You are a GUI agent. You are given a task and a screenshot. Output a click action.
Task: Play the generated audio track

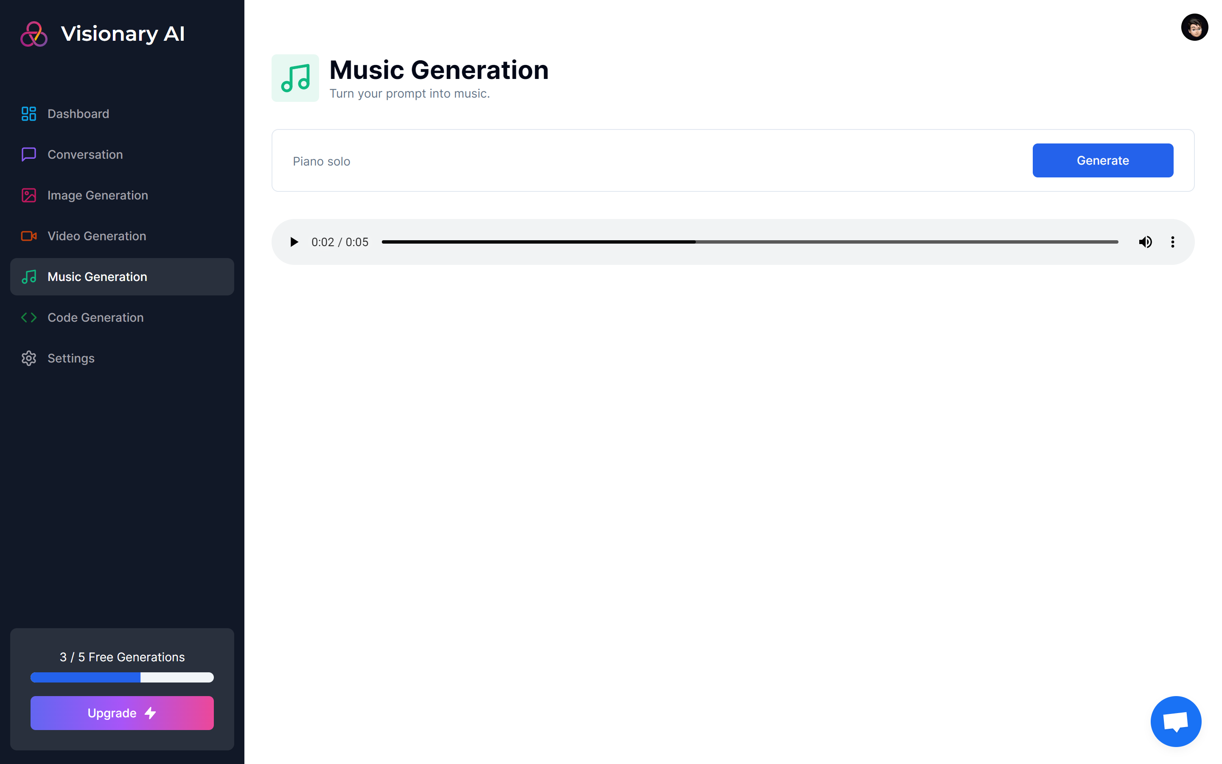pyautogui.click(x=294, y=242)
